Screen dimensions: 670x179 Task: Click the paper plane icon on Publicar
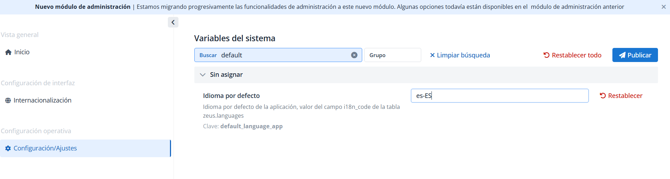click(x=622, y=55)
